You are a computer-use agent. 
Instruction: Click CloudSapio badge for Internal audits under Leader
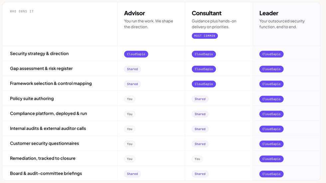pyautogui.click(x=271, y=129)
